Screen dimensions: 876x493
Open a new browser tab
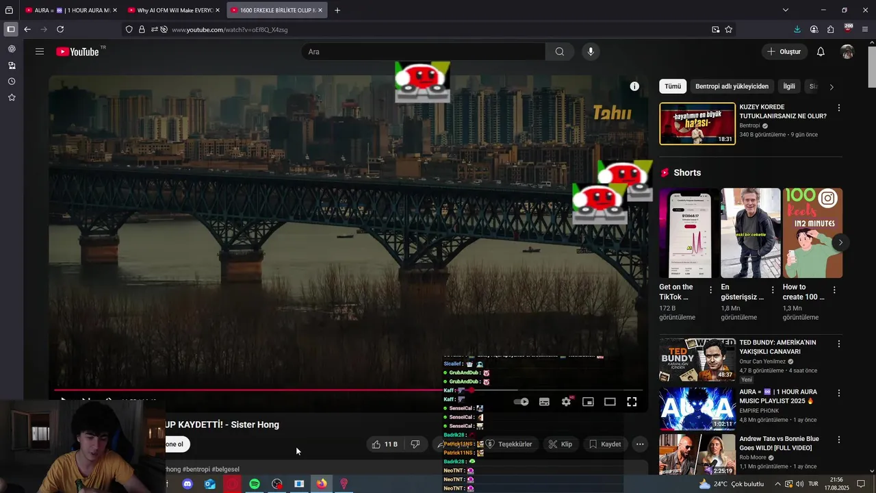click(x=337, y=10)
